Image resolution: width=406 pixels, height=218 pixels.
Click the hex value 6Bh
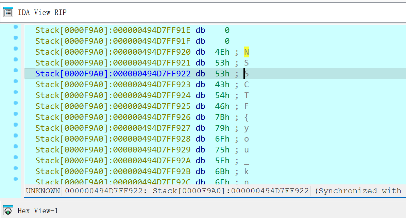click(222, 171)
